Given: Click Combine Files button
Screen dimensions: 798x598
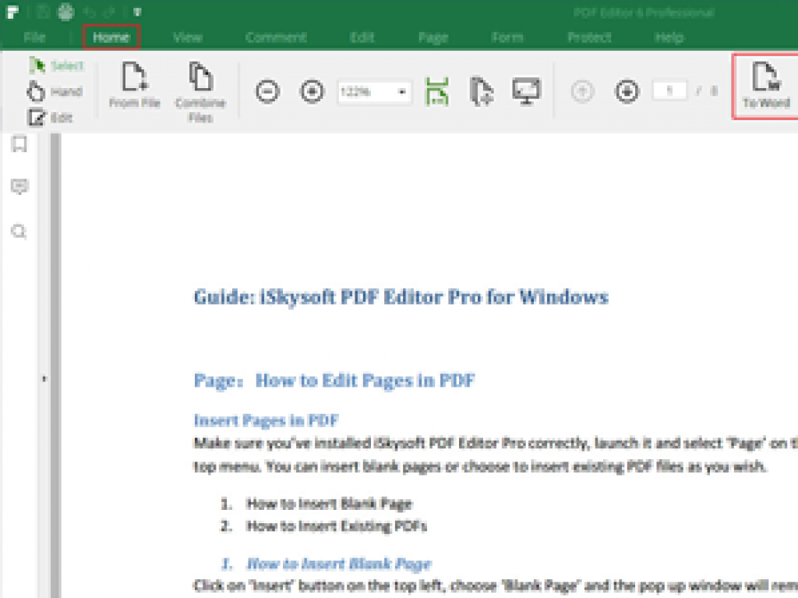Looking at the screenshot, I should point(200,92).
